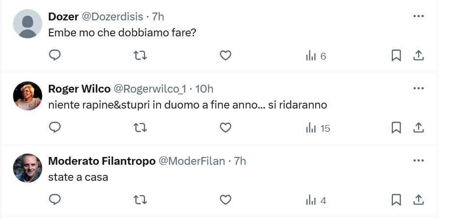The width and height of the screenshot is (454, 220).
Task: Reply to the 'state a casa' tweet
Action: pyautogui.click(x=55, y=200)
